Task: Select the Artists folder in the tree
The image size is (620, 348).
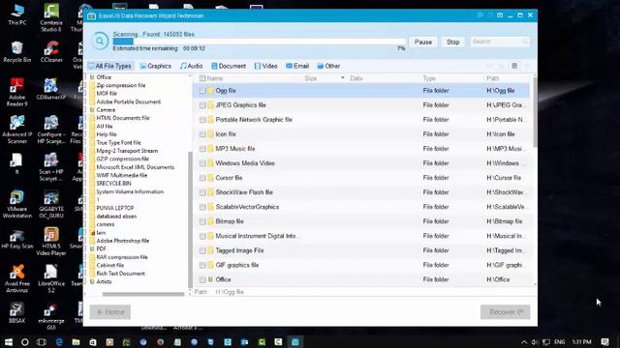Action: (104, 281)
